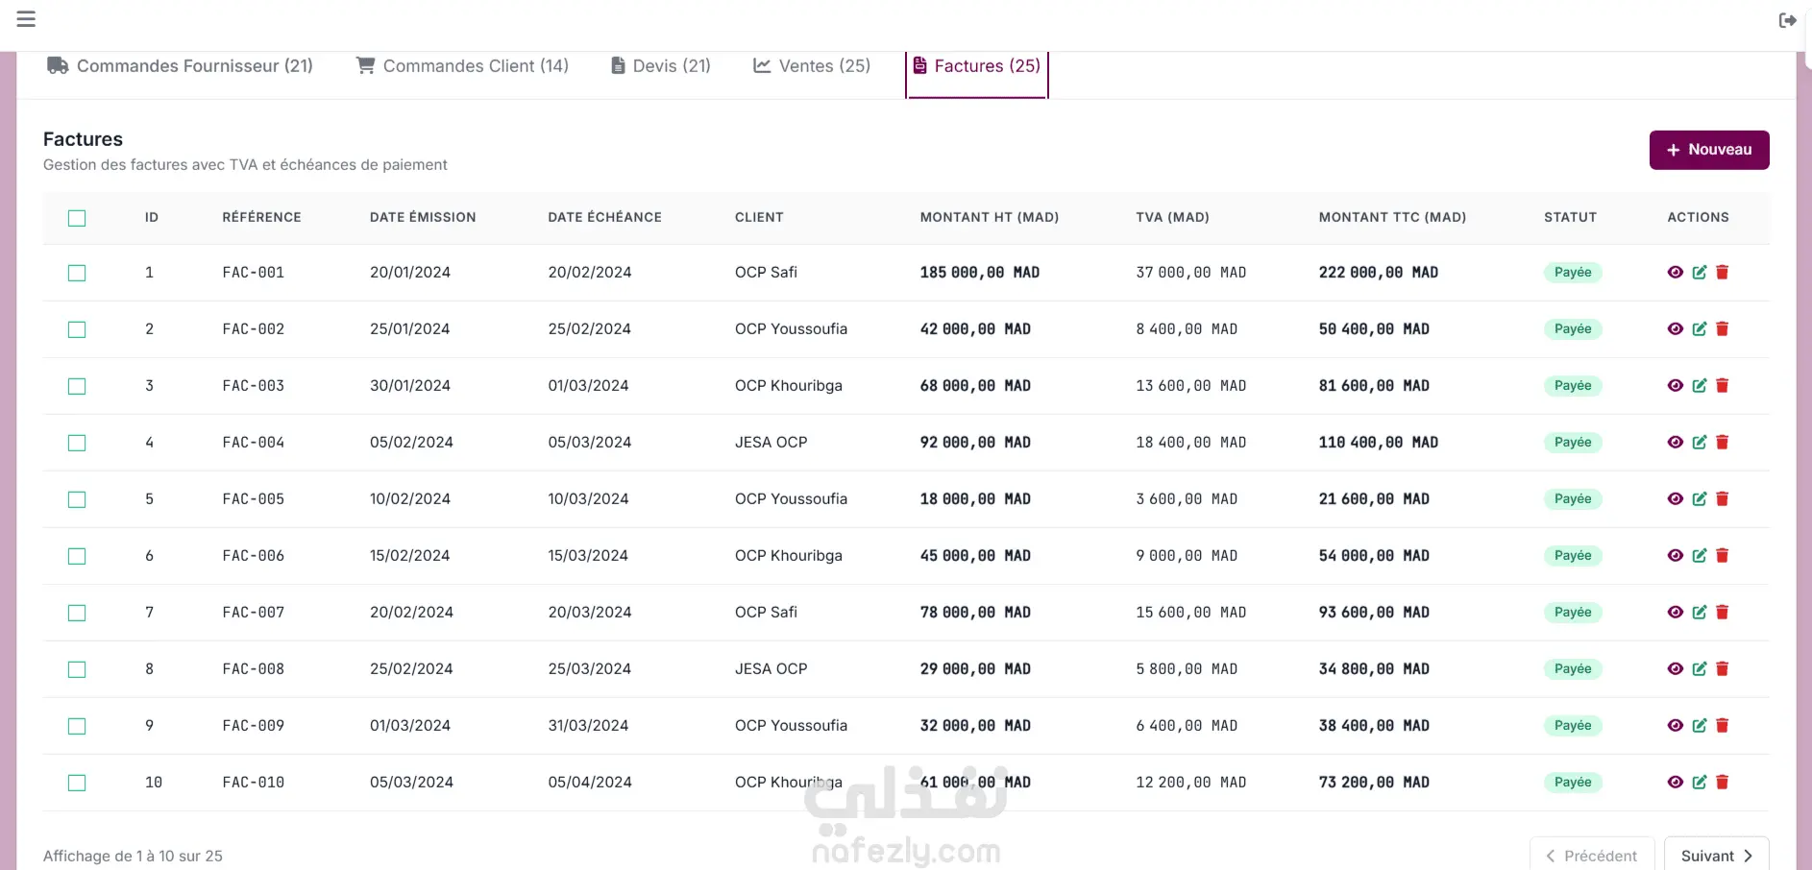1812x870 pixels.
Task: Switch to Commandes Fournisseur tab
Action: point(180,66)
